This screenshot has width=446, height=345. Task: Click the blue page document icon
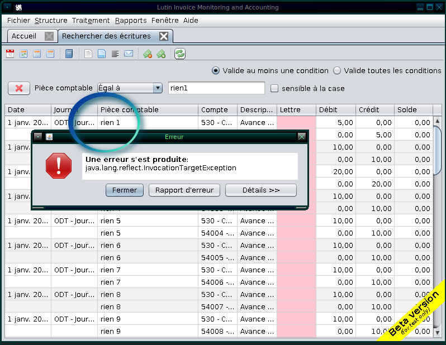click(x=102, y=54)
